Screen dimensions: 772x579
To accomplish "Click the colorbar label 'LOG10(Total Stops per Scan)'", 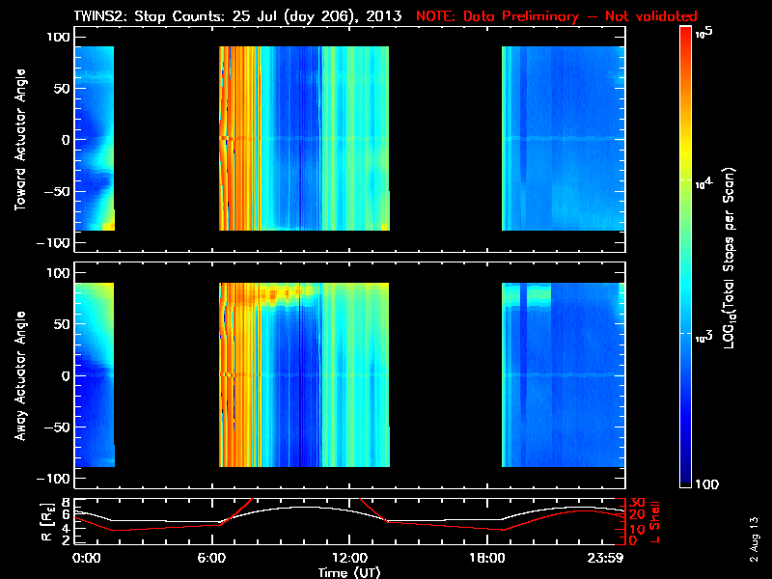I will coord(730,258).
